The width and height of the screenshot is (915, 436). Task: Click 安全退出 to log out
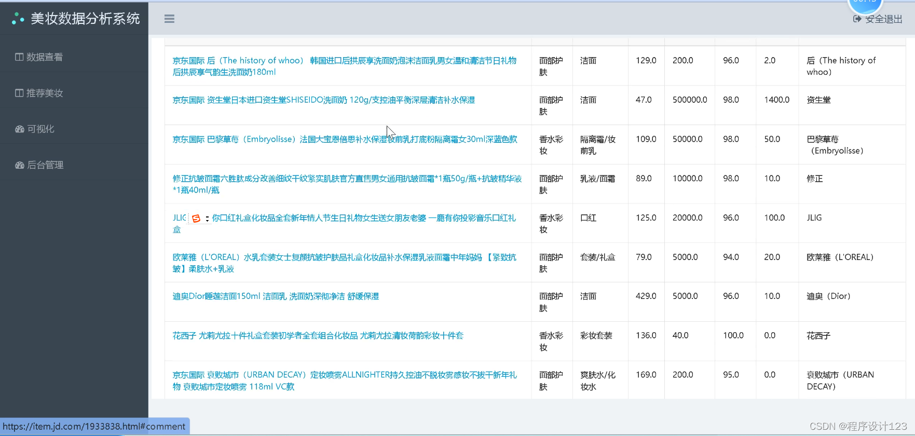pyautogui.click(x=883, y=19)
